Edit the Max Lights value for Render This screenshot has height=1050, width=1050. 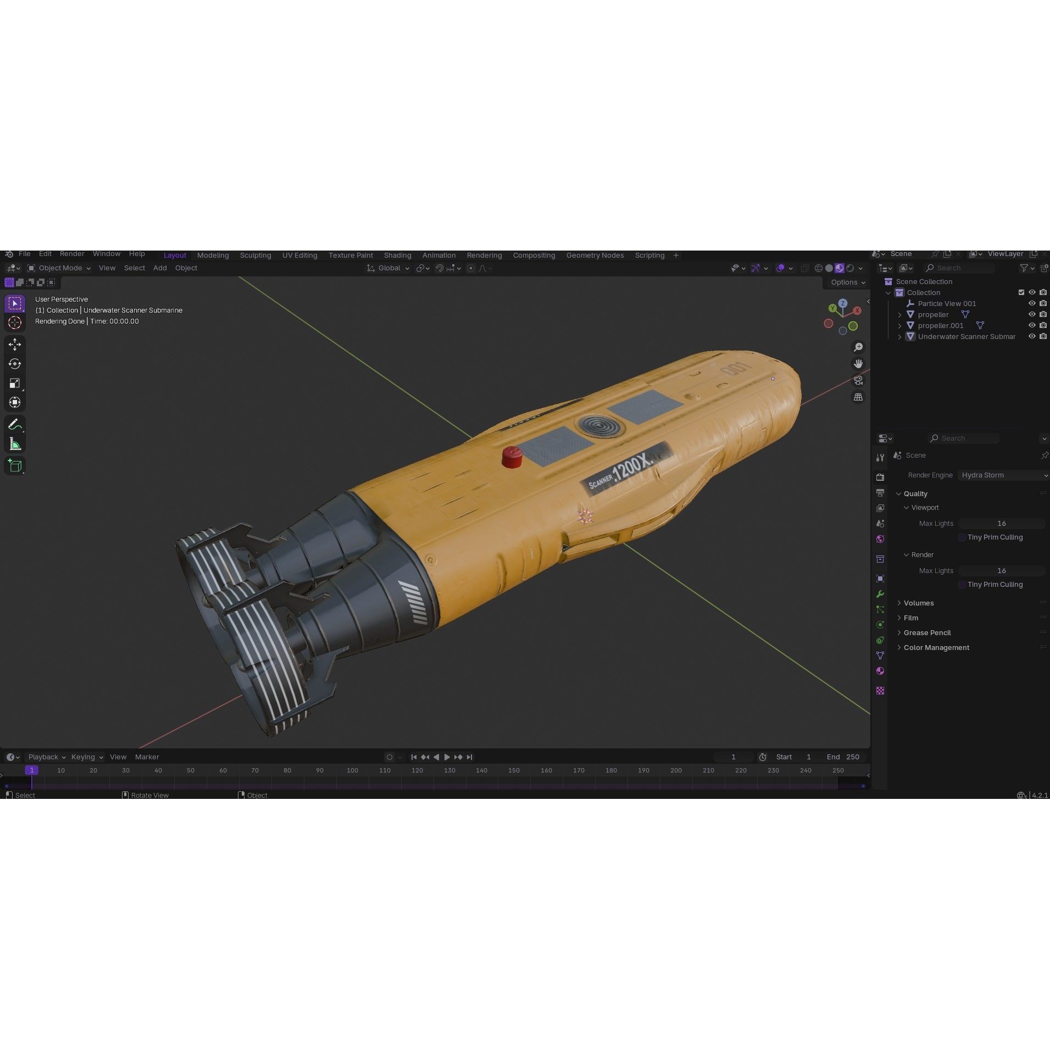click(x=1002, y=571)
